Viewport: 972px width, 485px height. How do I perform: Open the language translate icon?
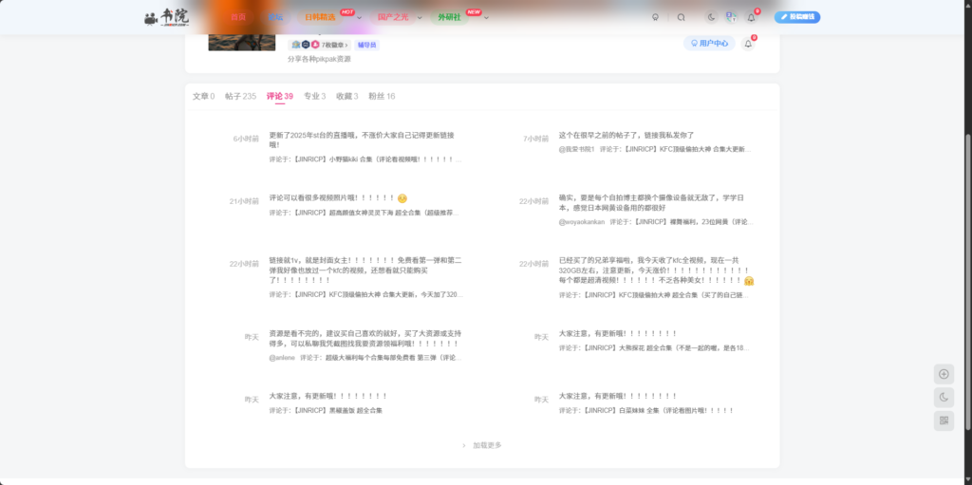tap(732, 17)
